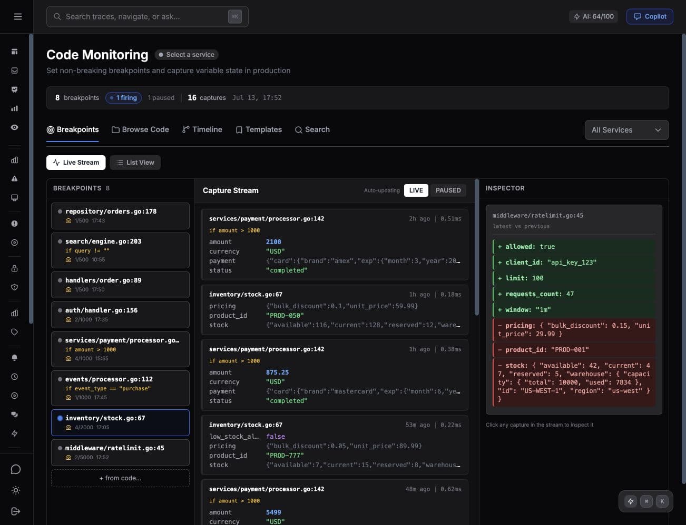Click the left sidebar scrollbar
The image size is (686, 525).
pos(31,179)
